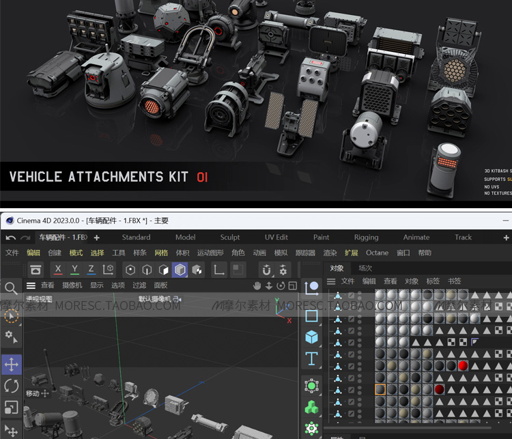Select the orange-outlined material tag

click(380, 389)
